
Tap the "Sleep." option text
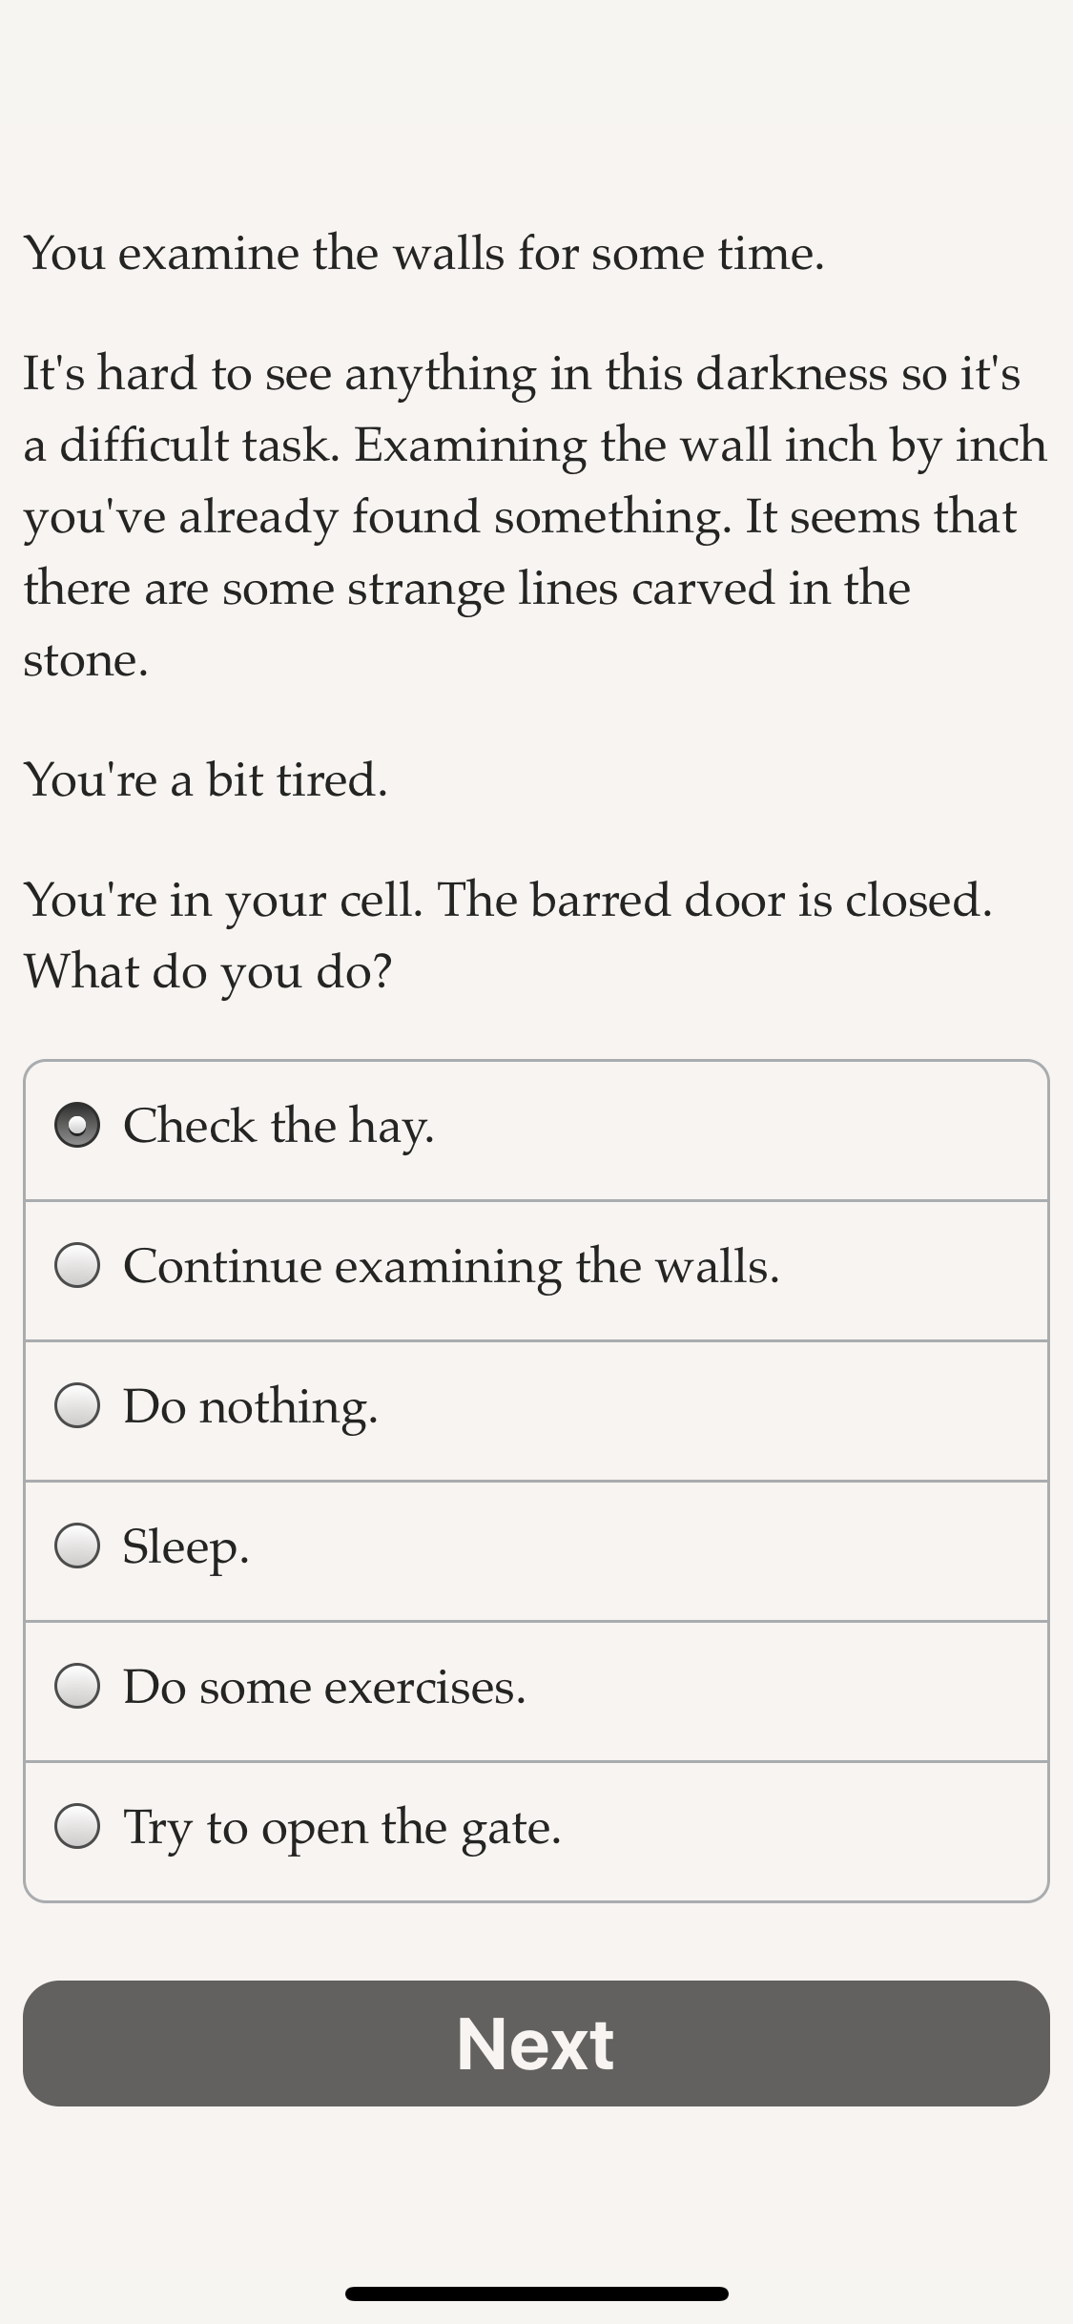(186, 1547)
